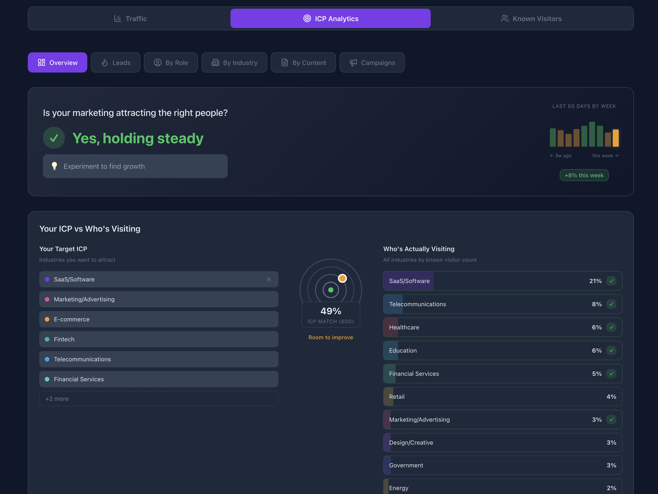Open the Education 6% row
The height and width of the screenshot is (494, 658).
502,351
